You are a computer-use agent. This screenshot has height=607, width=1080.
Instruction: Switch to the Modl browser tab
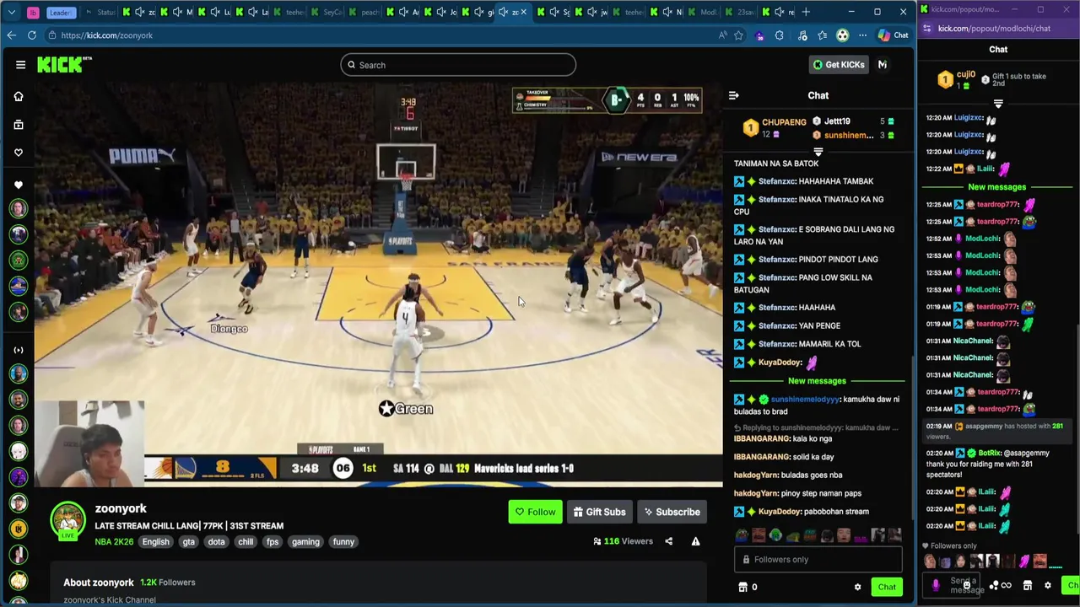(704, 12)
